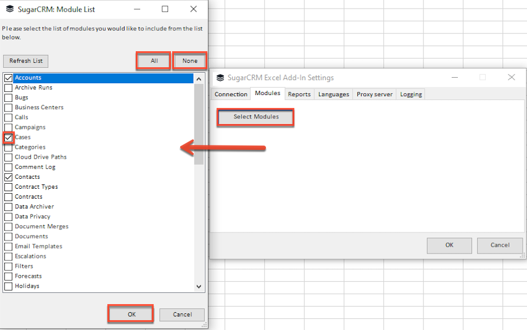Uncheck the Contacts checkbox
527x330 pixels.
[9, 177]
